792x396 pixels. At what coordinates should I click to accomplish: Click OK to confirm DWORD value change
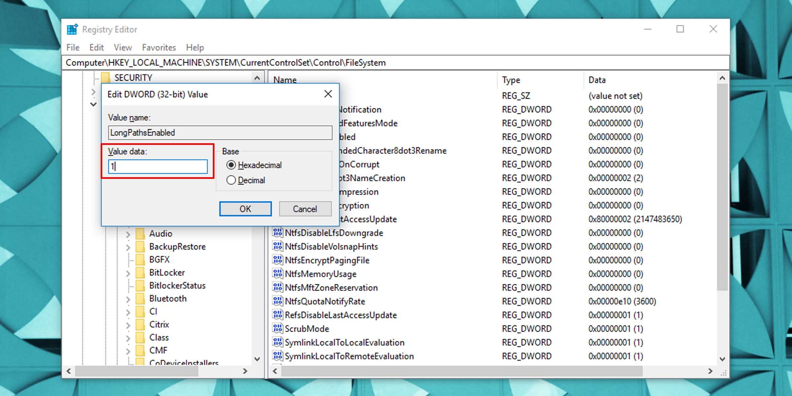[x=245, y=209]
